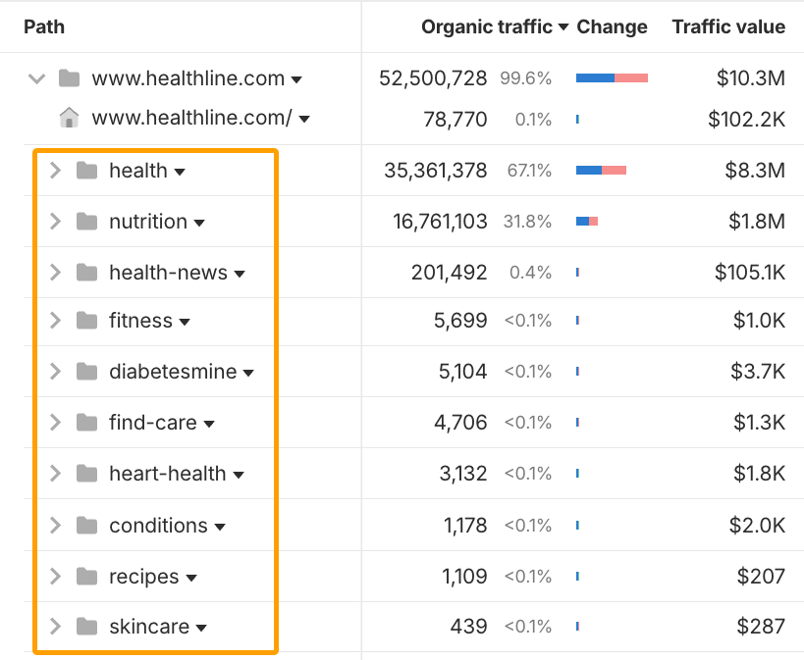Expand the health subfolder tree
This screenshot has height=660, width=804.
click(56, 170)
